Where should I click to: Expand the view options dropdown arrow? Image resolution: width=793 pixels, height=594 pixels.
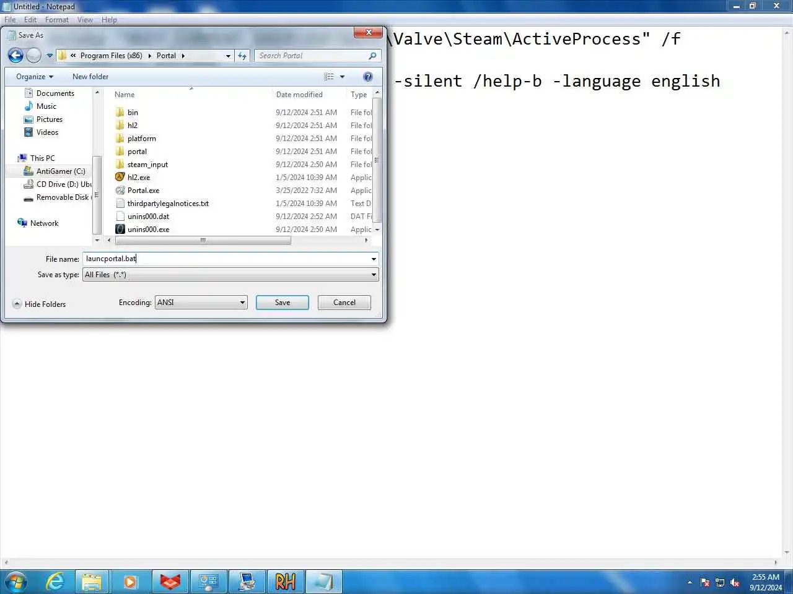point(342,77)
